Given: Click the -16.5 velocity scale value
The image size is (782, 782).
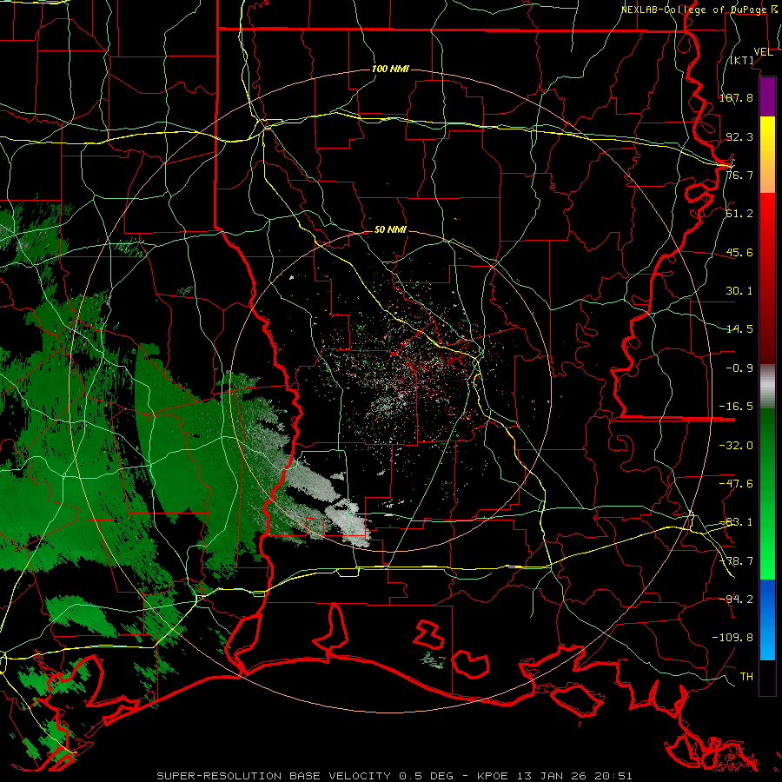Looking at the screenshot, I should coord(736,407).
